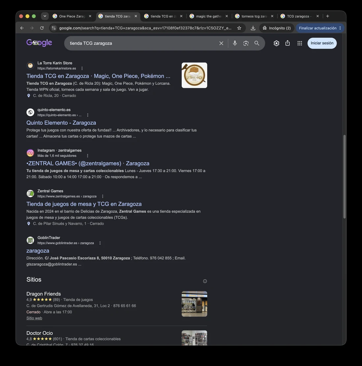The width and height of the screenshot is (362, 366).
Task: Reload the current page
Action: [x=42, y=28]
